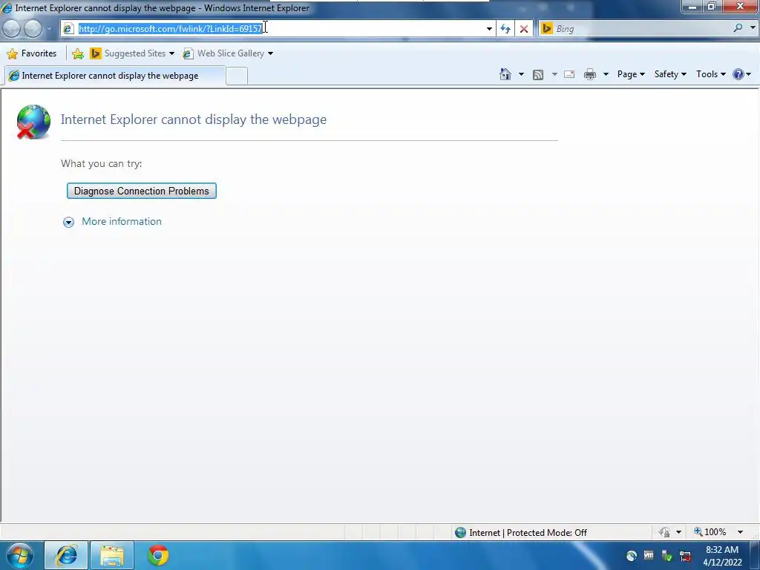This screenshot has height=570, width=760.
Task: Click the first round system tray icon
Action: coord(631,555)
